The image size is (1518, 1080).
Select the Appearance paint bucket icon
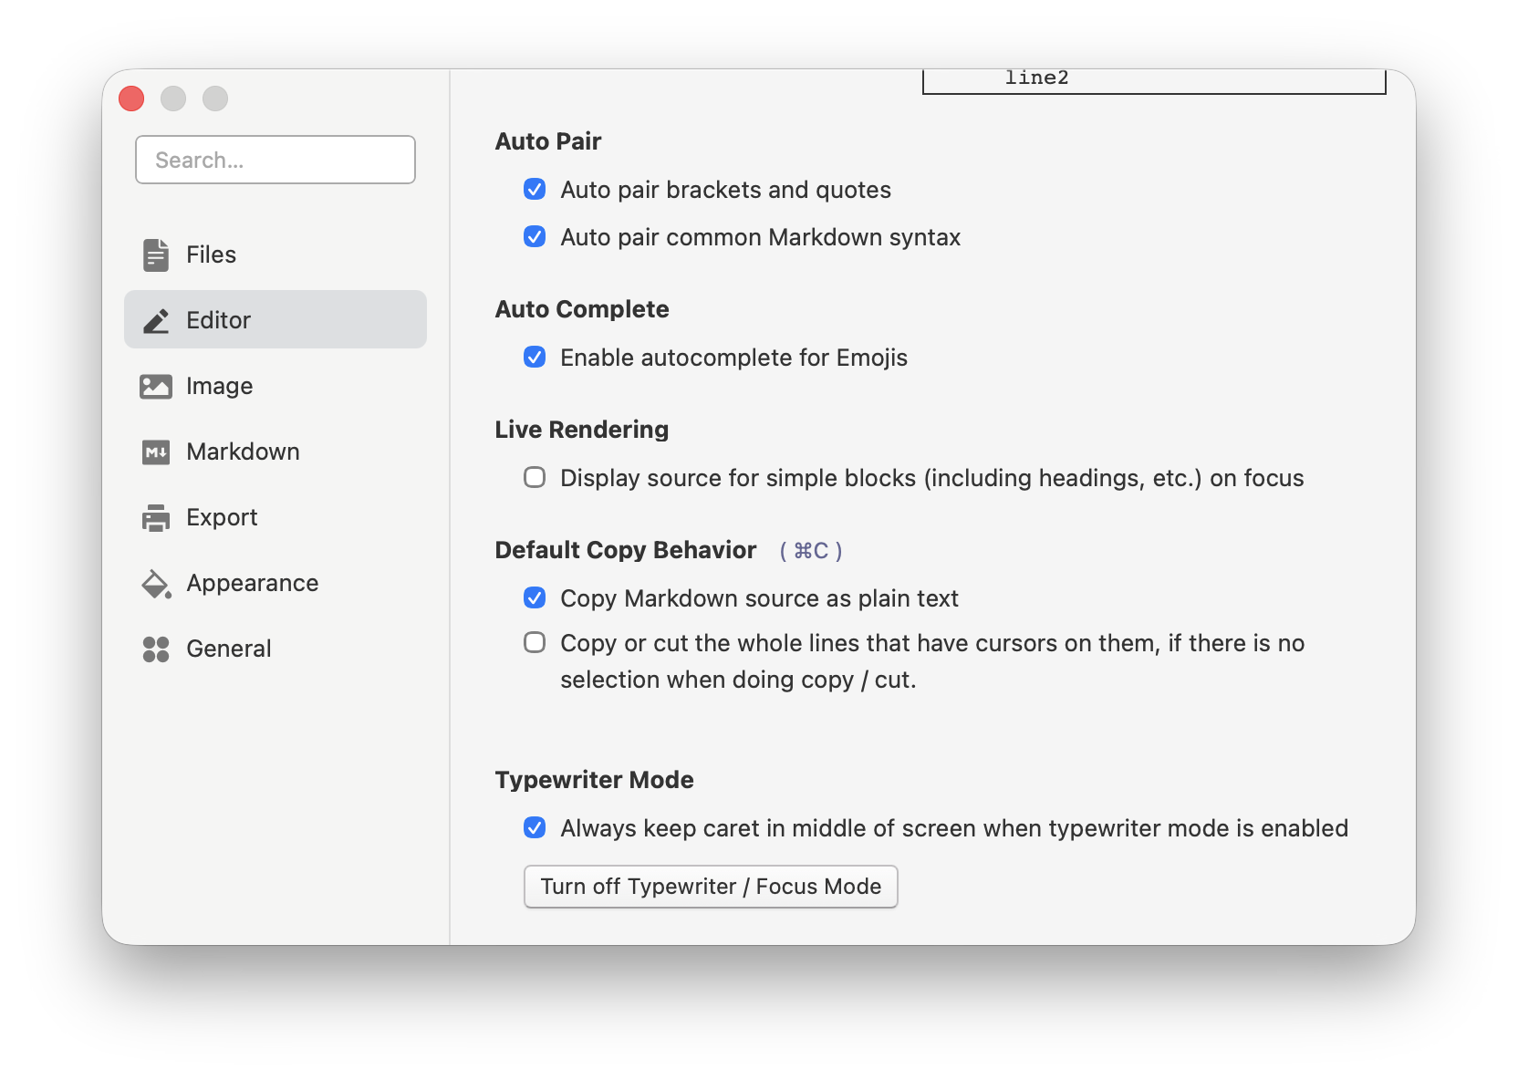156,583
